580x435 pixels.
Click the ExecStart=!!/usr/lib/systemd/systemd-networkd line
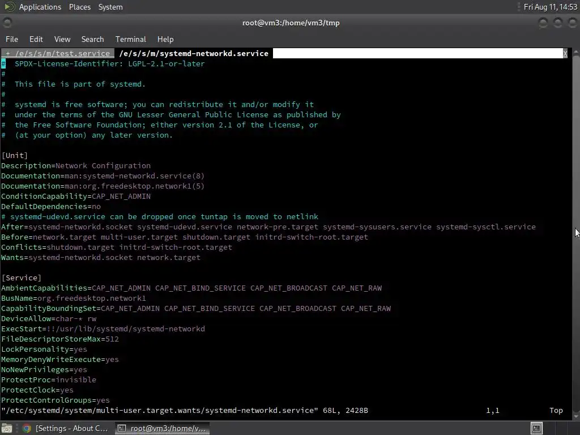point(103,329)
